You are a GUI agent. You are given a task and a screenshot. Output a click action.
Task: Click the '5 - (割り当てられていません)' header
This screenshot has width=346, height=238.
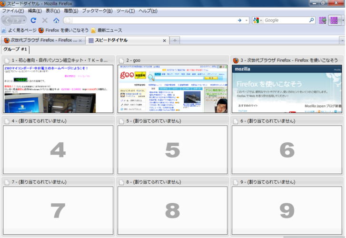pyautogui.click(x=154, y=121)
